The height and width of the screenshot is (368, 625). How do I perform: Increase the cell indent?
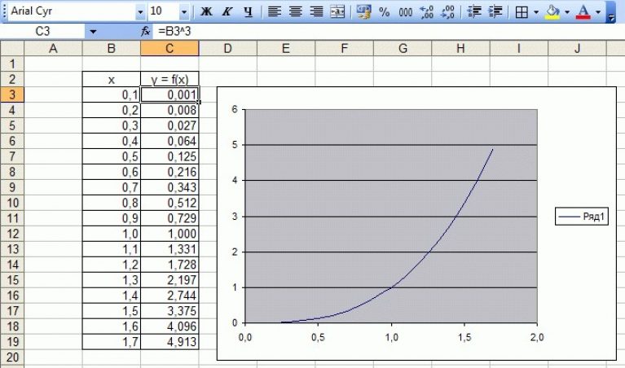(x=494, y=12)
